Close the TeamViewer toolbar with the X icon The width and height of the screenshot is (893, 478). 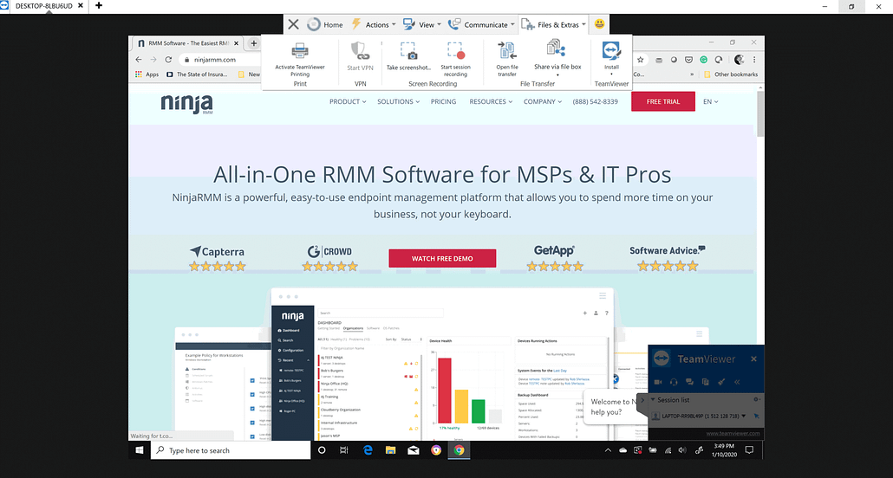click(x=293, y=24)
